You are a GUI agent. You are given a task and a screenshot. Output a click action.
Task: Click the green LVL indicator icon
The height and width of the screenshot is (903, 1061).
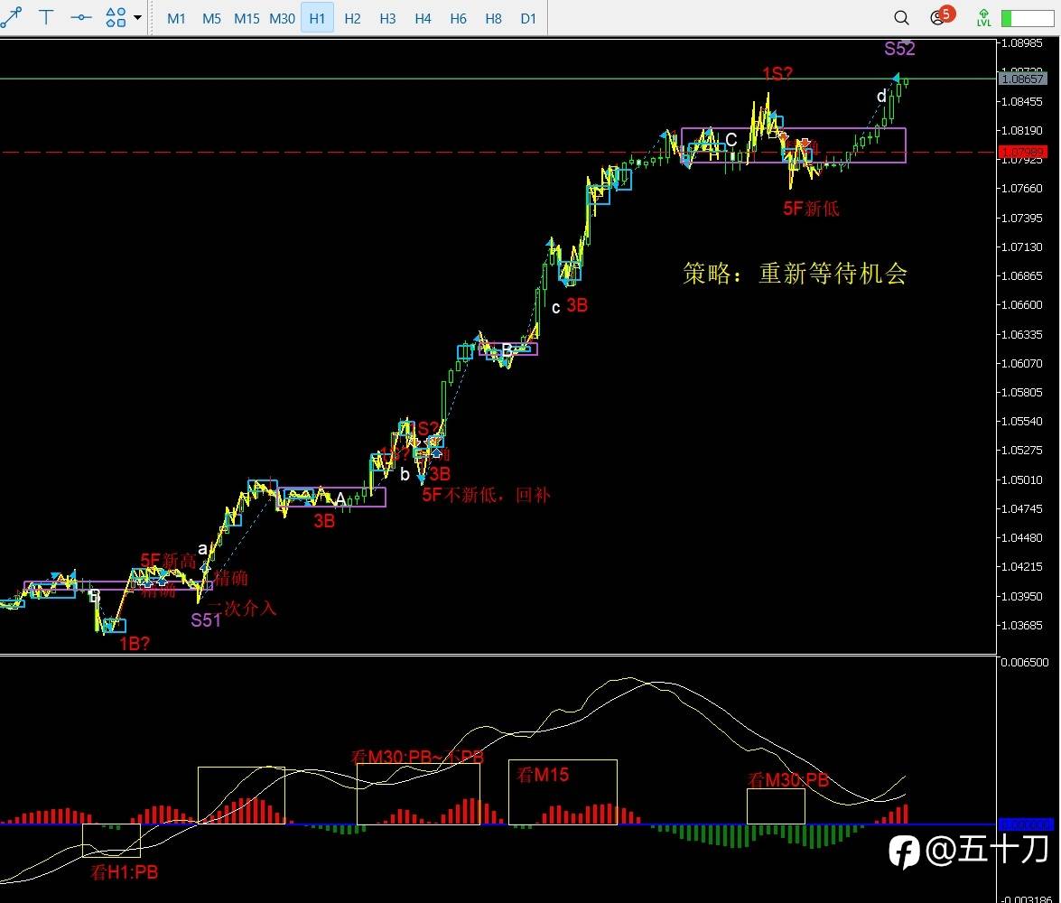coord(984,17)
